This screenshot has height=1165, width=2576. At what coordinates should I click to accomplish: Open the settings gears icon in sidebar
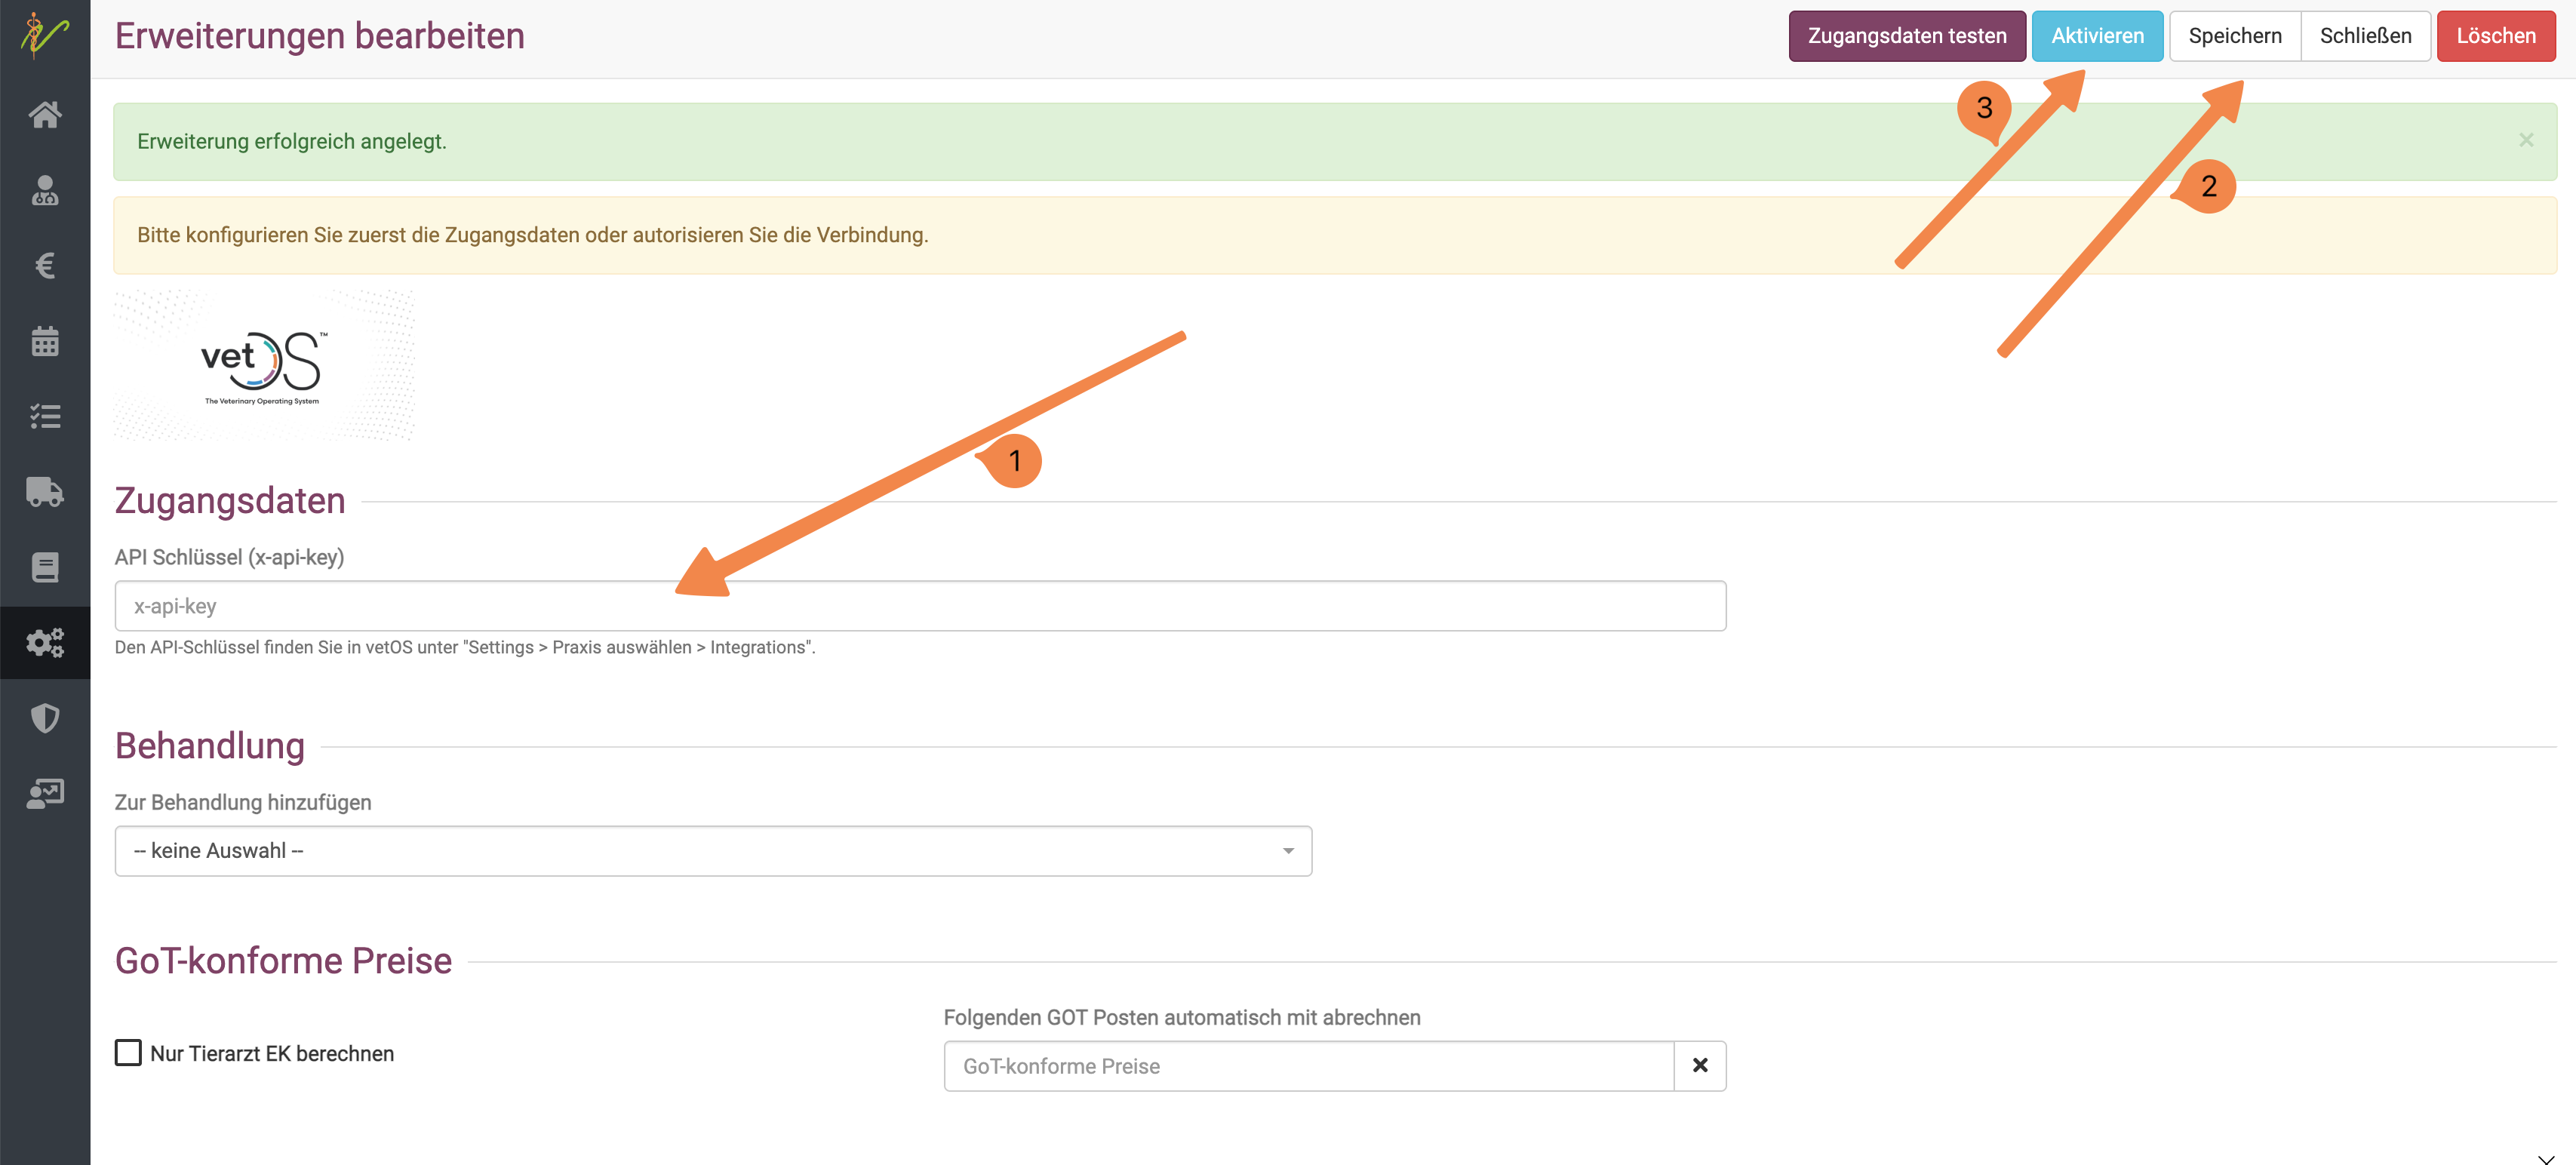45,642
